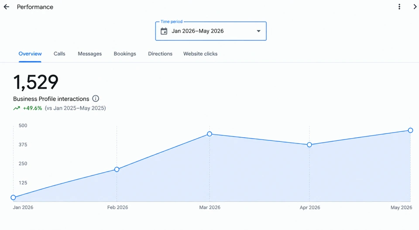This screenshot has height=230, width=419.
Task: Expand the Time period dropdown arrow
Action: tap(258, 31)
